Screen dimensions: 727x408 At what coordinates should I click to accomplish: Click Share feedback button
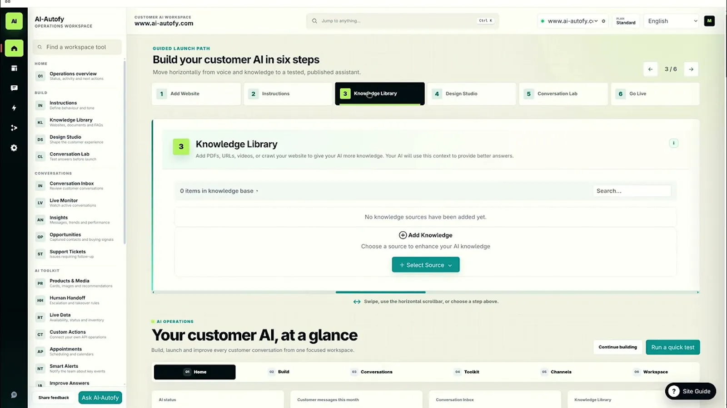tap(54, 398)
